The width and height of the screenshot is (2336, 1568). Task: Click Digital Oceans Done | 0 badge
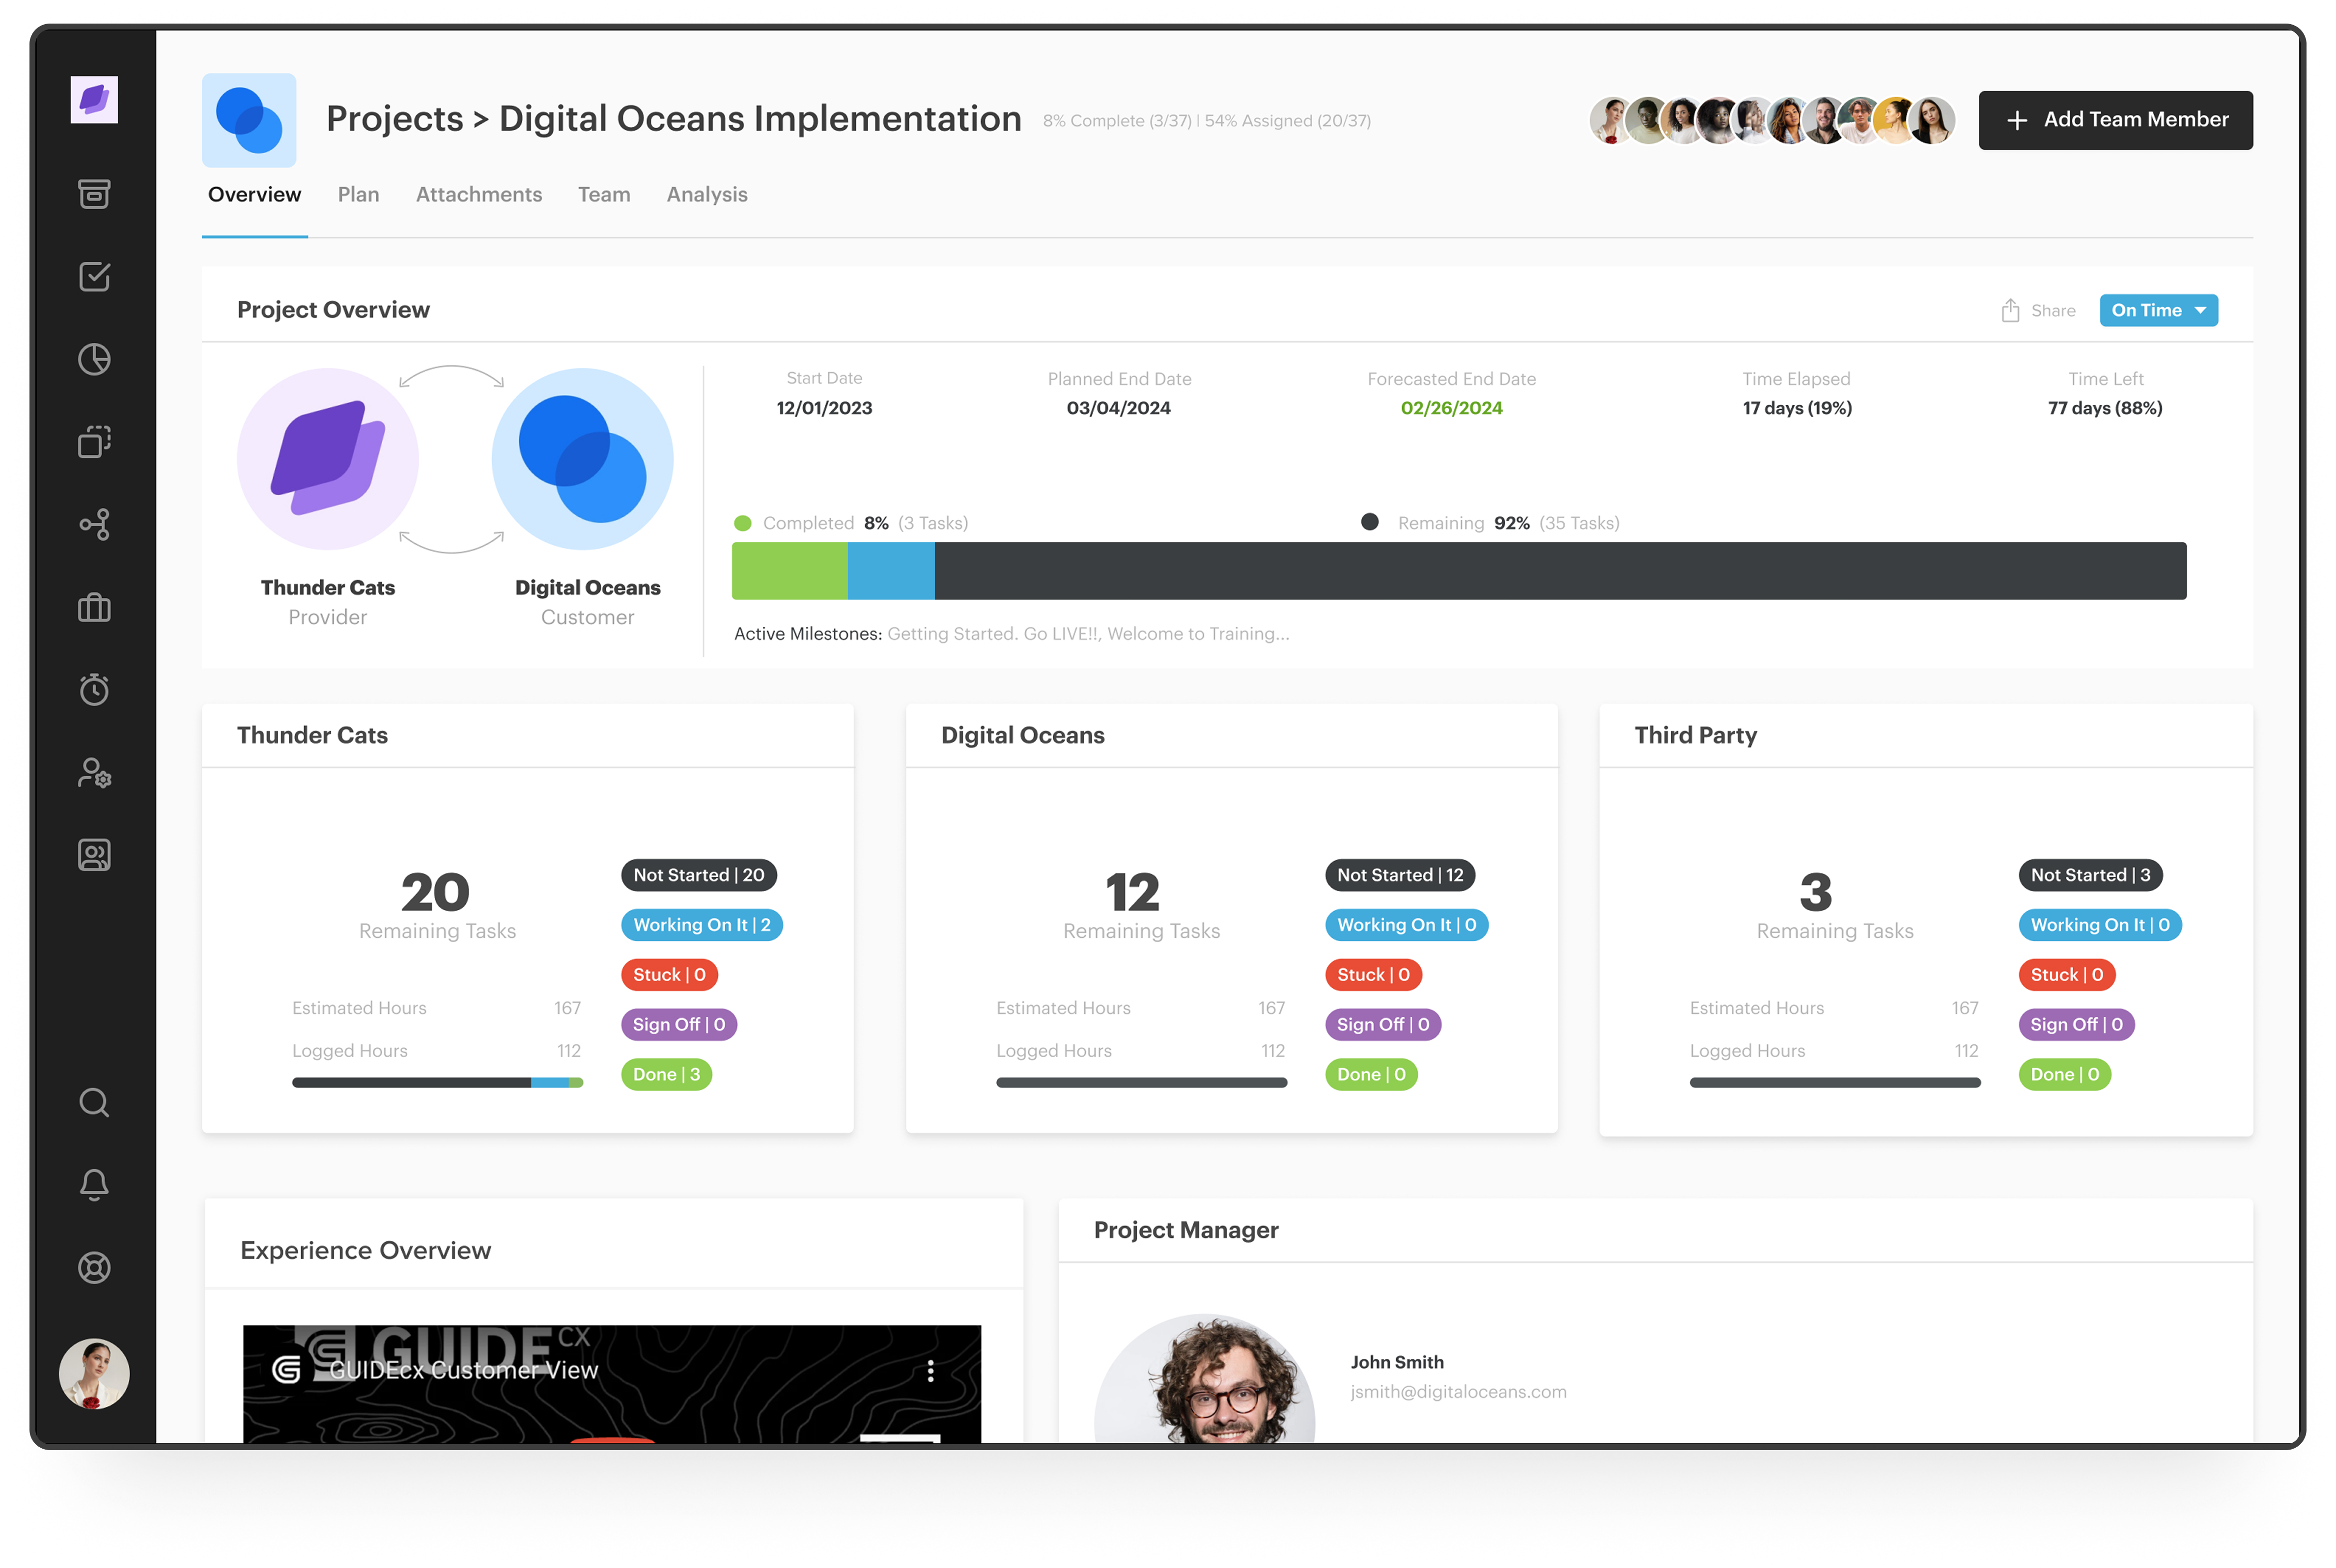click(1371, 1075)
